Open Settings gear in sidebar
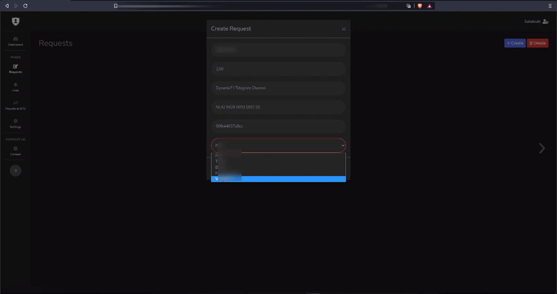This screenshot has height=294, width=557. click(x=15, y=123)
